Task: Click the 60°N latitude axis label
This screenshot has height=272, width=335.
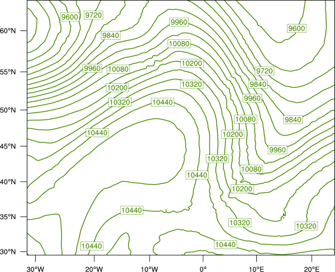Action: [x=8, y=31]
